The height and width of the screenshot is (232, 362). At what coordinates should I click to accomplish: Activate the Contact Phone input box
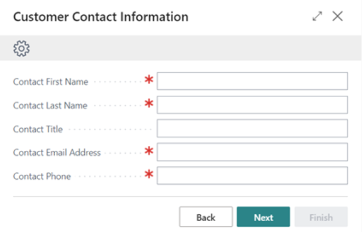click(252, 176)
